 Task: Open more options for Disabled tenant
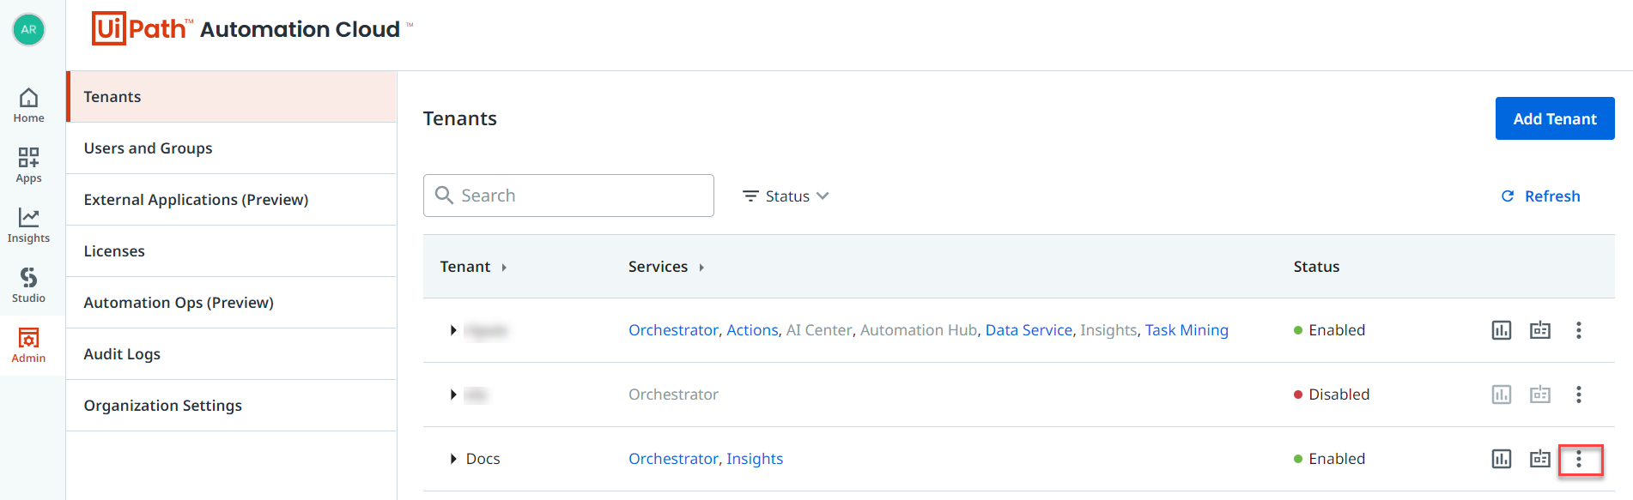click(x=1578, y=395)
